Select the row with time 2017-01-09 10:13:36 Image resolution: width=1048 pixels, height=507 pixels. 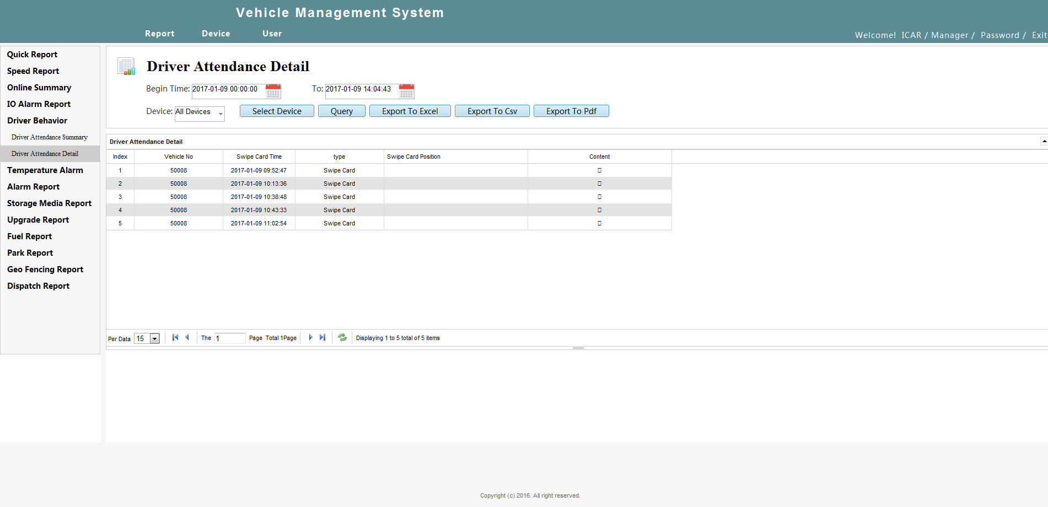coord(389,184)
